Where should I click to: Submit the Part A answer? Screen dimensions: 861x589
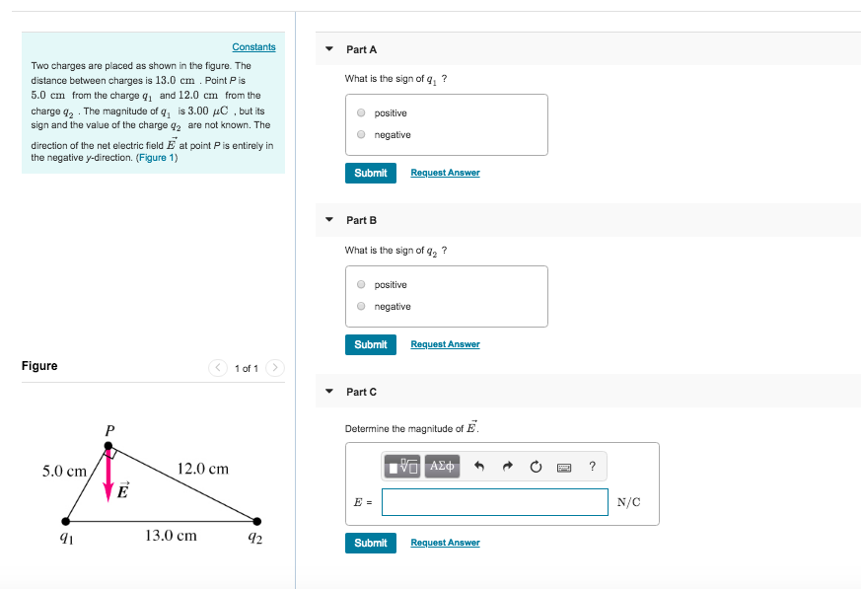point(371,173)
